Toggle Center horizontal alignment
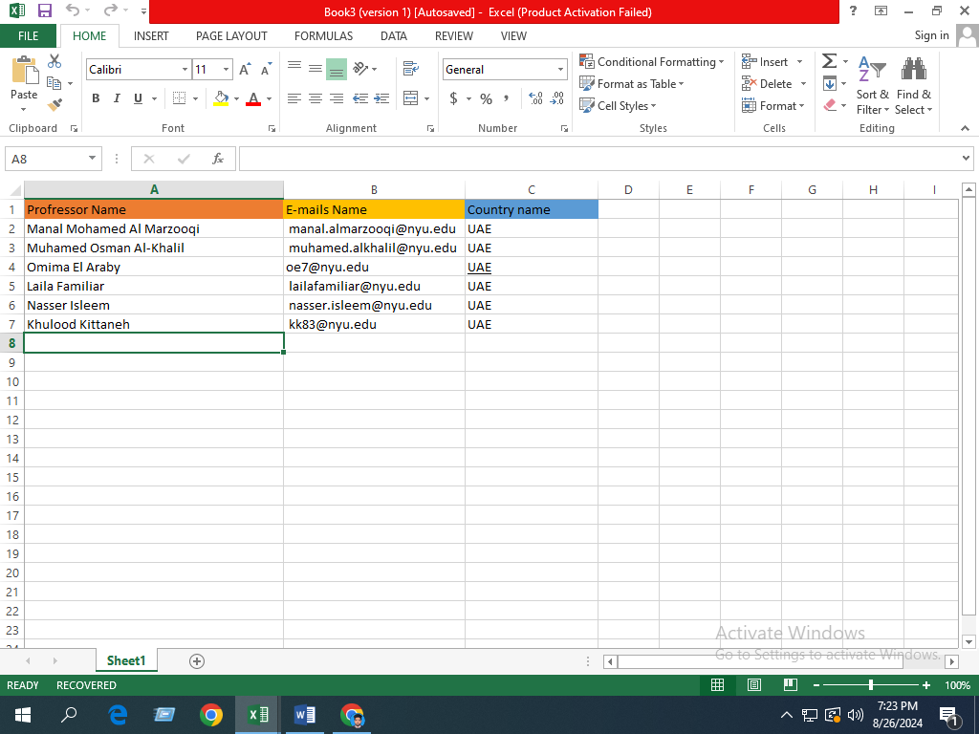The image size is (979, 734). pos(315,98)
